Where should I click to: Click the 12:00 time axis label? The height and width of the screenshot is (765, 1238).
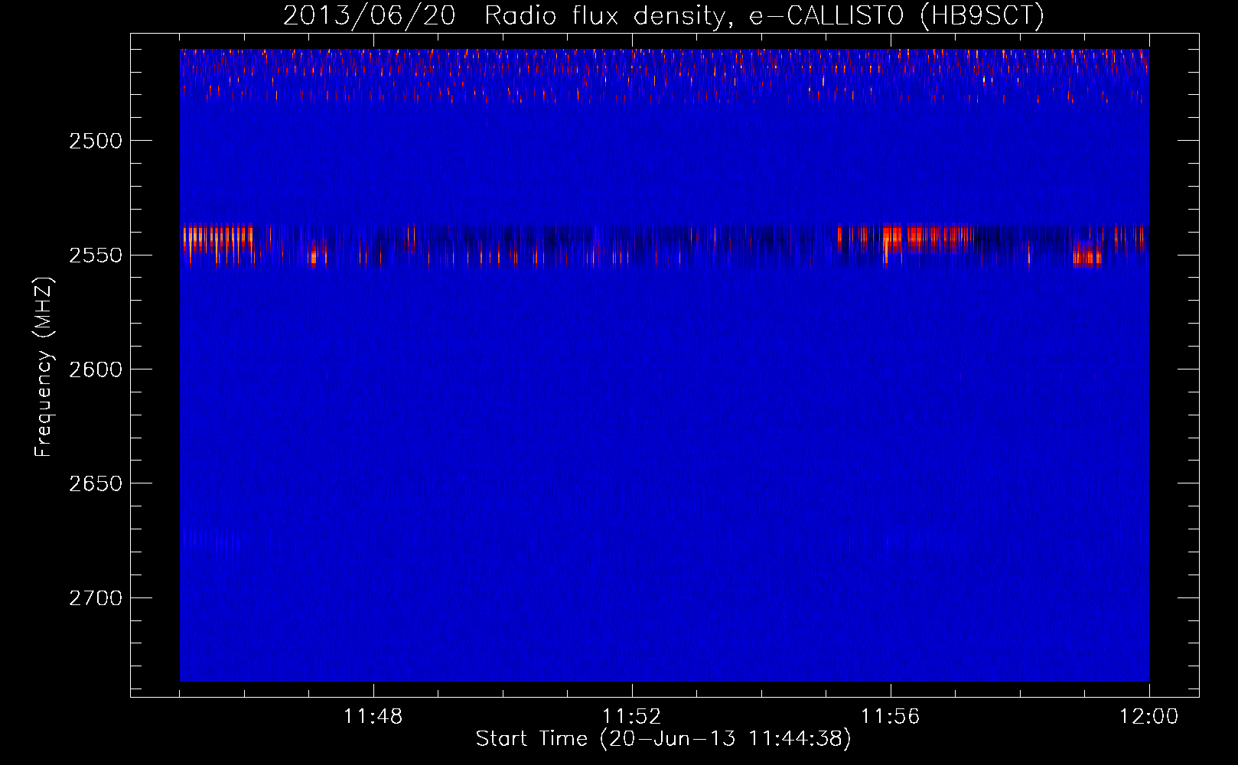[1149, 717]
